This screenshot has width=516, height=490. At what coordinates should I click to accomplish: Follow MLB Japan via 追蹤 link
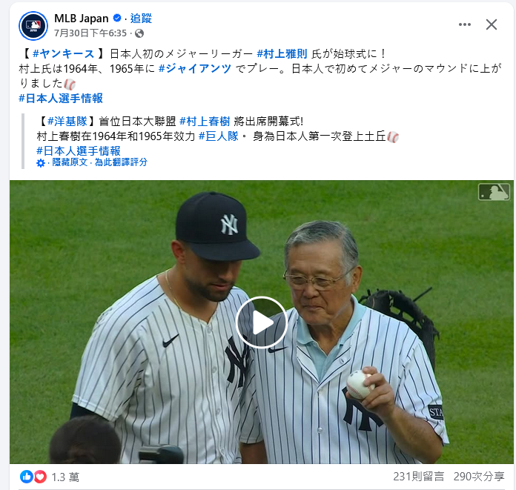click(x=141, y=19)
